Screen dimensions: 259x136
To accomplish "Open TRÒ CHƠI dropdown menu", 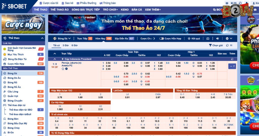I will (110, 10).
